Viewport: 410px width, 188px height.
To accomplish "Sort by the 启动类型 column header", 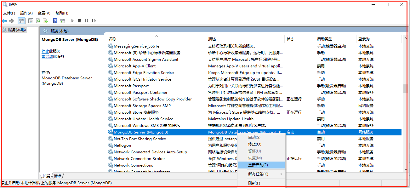I will 336,39.
